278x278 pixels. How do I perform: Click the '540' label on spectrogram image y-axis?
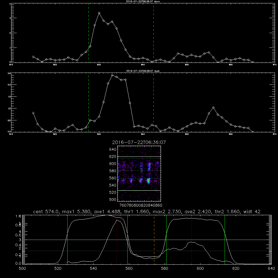point(113,185)
